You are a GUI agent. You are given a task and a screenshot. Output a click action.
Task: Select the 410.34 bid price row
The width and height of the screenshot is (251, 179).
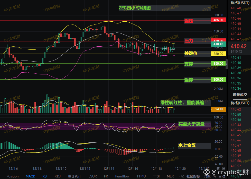236,88
